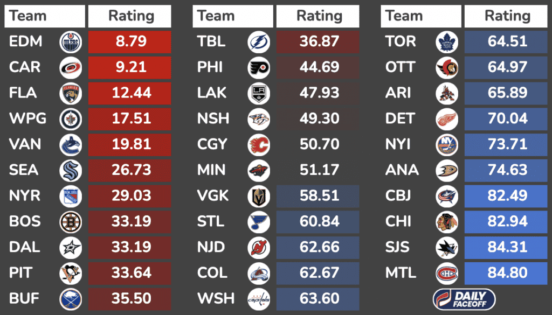Click the Chicago Blackhawks logo

pos(447,221)
